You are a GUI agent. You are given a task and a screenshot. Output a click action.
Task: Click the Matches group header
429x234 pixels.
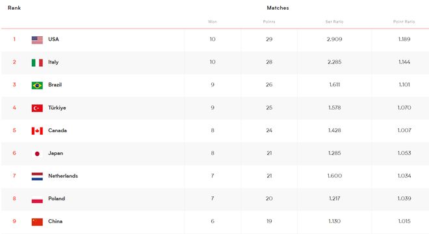tap(278, 8)
